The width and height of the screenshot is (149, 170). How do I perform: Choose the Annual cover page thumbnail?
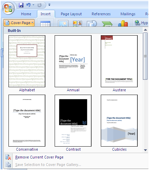point(73,61)
